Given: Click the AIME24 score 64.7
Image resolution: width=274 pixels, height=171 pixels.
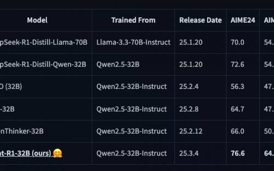Looking at the screenshot, I should point(237,109).
